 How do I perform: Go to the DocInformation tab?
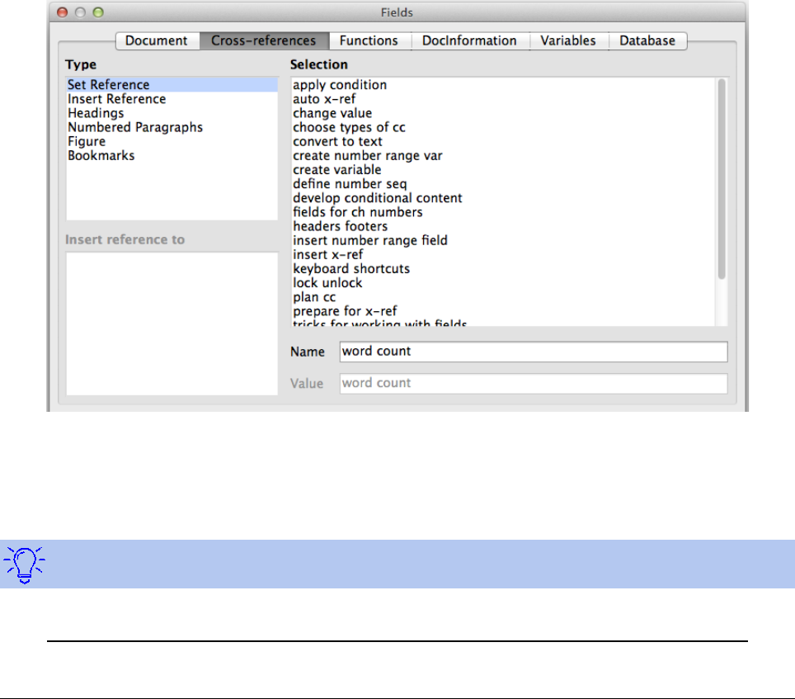(x=469, y=40)
